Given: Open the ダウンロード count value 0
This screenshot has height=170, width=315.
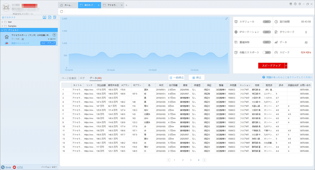Looking at the screenshot, I should tap(306, 32).
